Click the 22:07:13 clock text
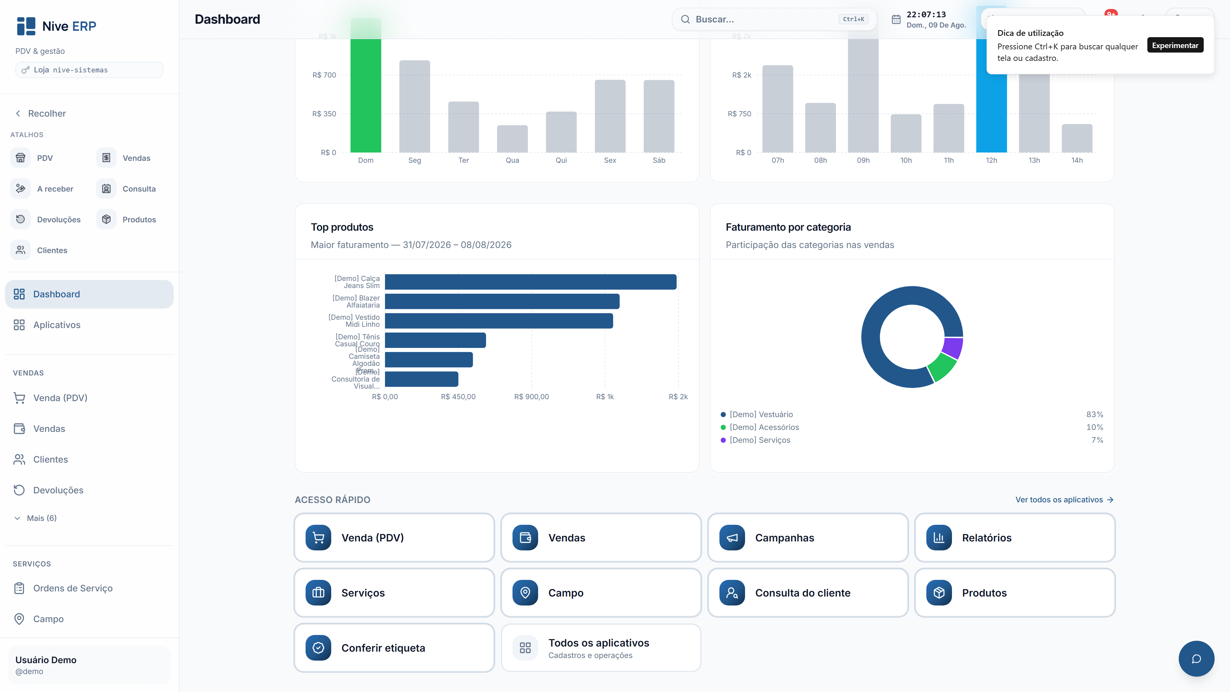This screenshot has height=692, width=1230. coord(926,14)
